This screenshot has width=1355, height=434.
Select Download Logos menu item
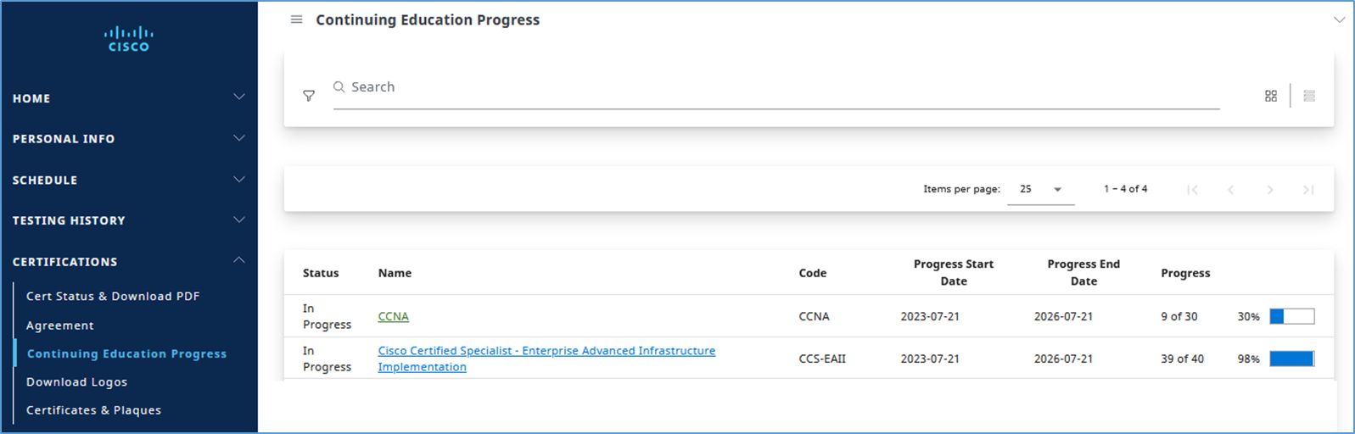point(76,382)
